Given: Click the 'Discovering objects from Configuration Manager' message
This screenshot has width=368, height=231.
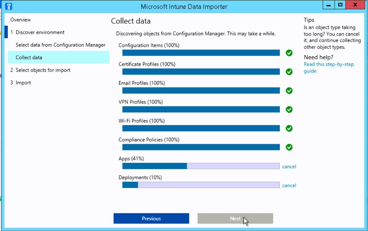Looking at the screenshot, I should (x=196, y=34).
